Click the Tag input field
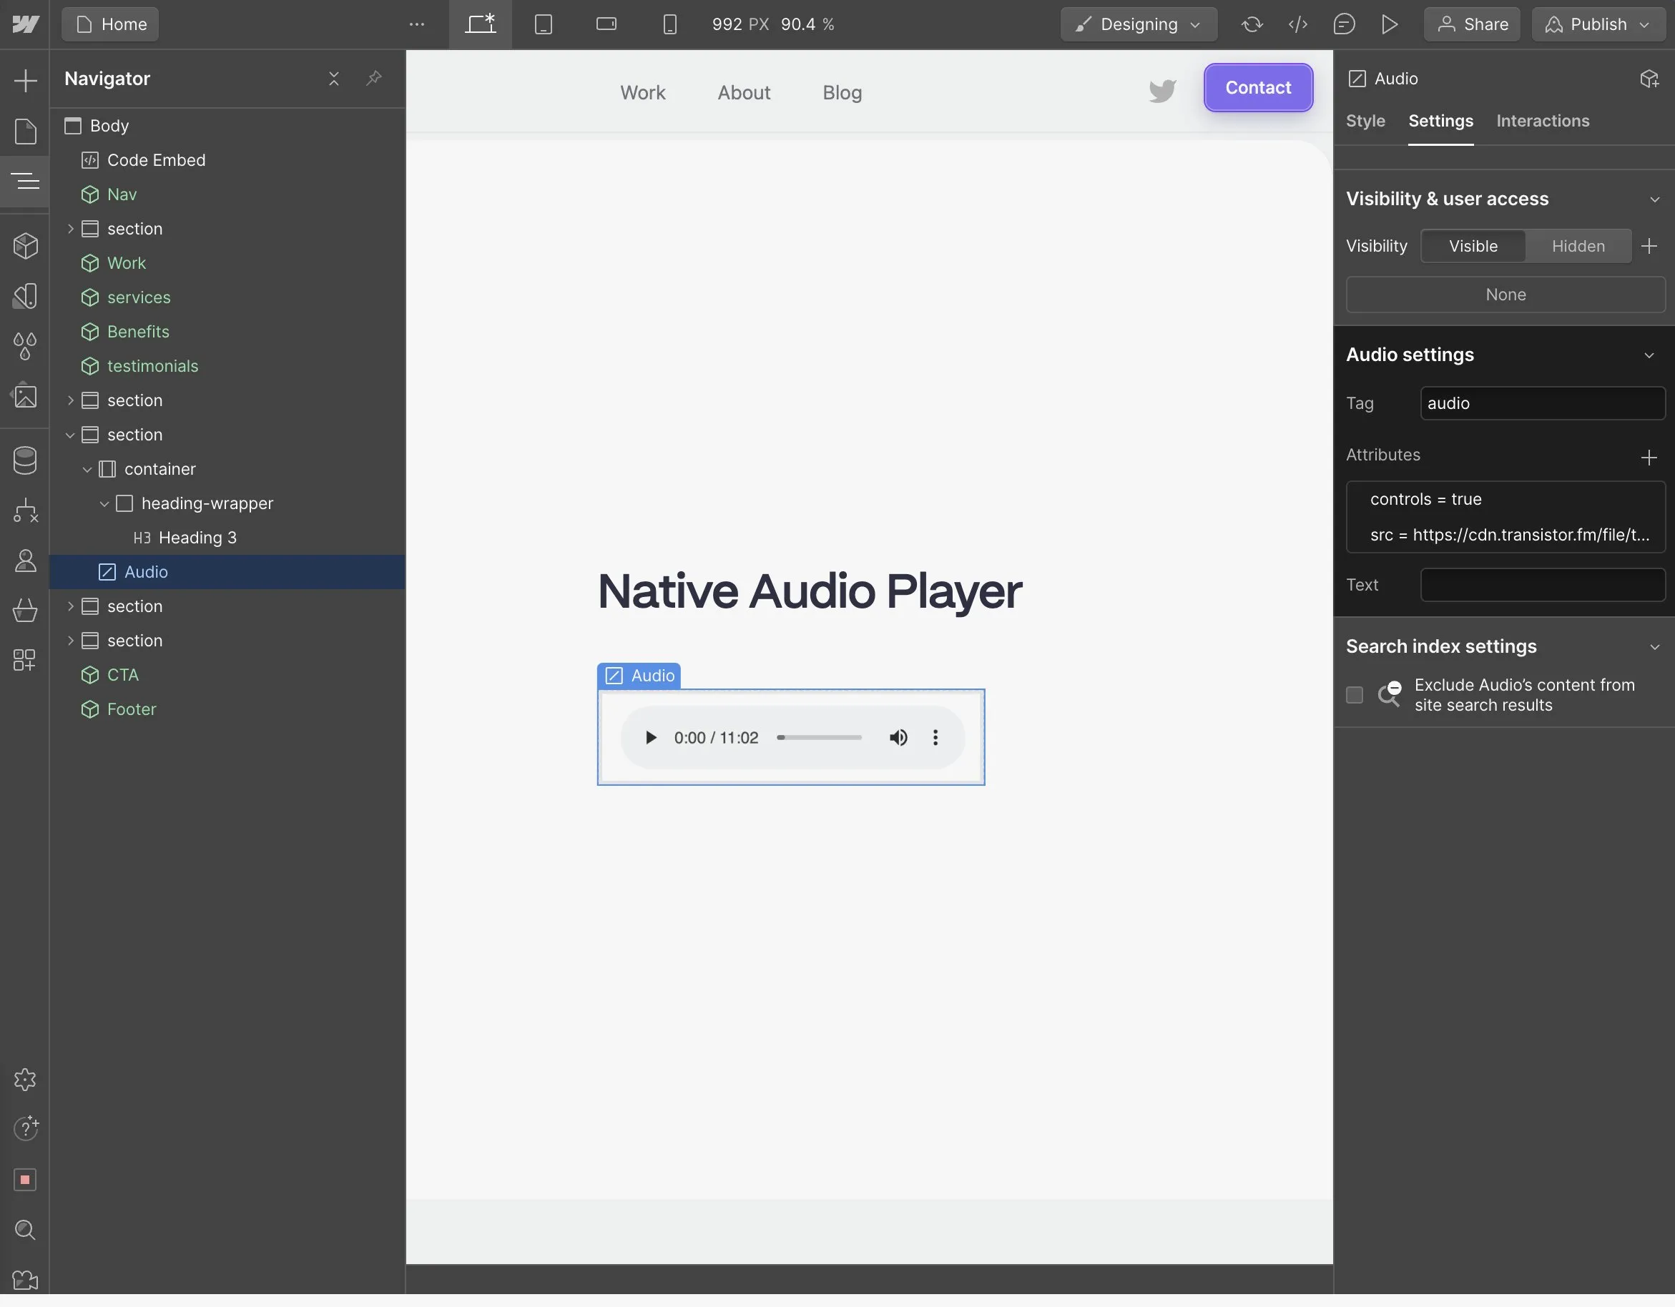The width and height of the screenshot is (1675, 1307). [1542, 403]
